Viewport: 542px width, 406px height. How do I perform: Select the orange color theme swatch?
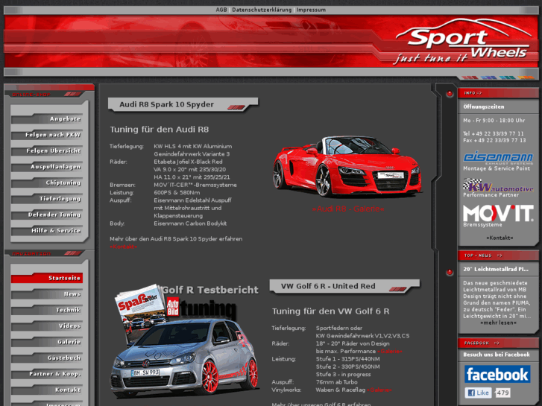[x=526, y=77]
